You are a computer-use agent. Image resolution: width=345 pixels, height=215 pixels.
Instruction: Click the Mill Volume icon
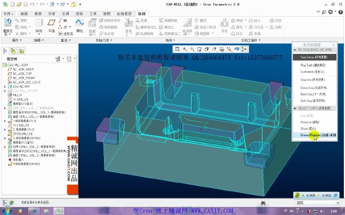tap(110, 21)
